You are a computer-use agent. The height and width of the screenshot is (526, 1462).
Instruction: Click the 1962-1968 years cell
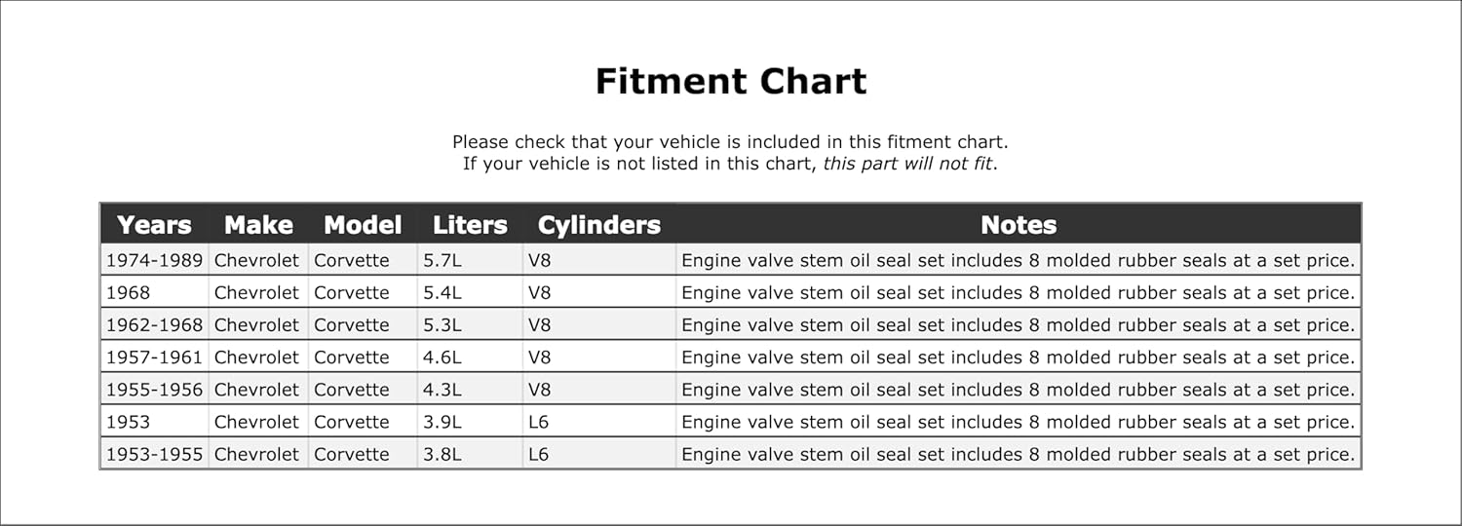click(154, 324)
